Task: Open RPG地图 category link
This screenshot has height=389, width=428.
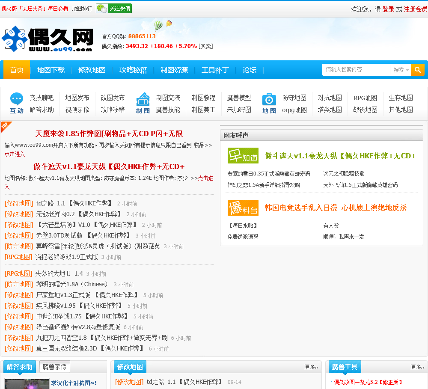Action: (365, 98)
